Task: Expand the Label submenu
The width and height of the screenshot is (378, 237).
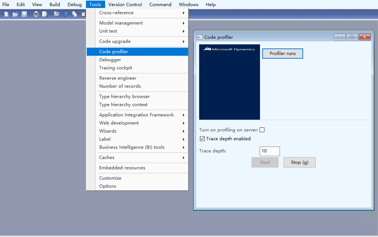Action: point(137,139)
